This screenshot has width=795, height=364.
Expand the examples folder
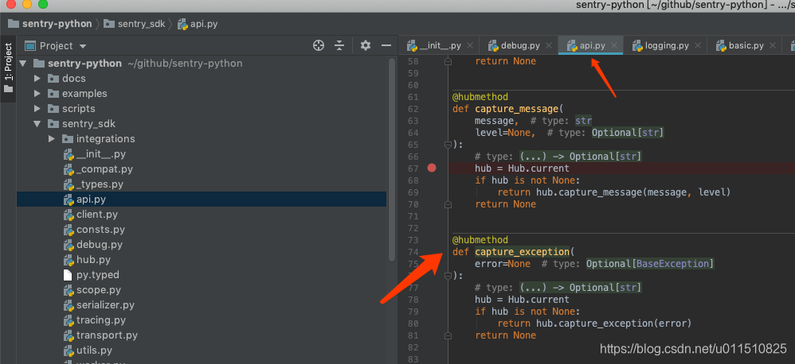coord(37,94)
